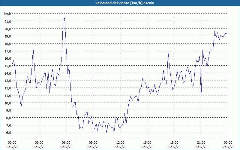The height and width of the screenshot is (150, 240).
Task: Click the 15:00 time label on x-axis
Action: (x=147, y=143)
